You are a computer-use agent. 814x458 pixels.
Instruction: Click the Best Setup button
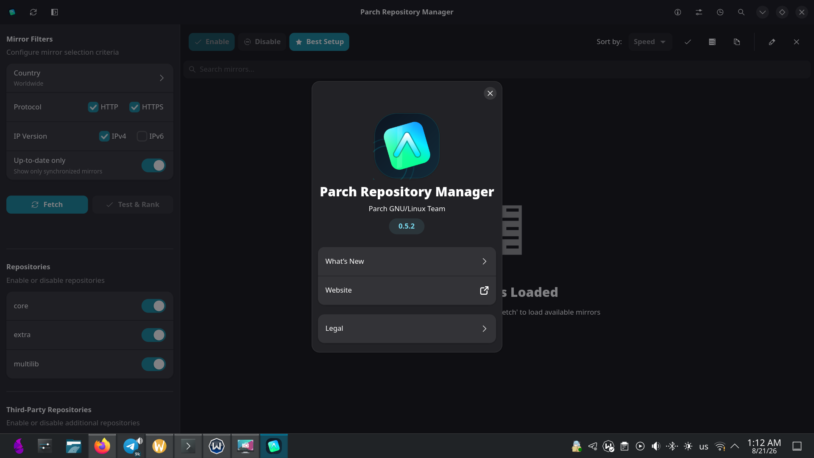tap(319, 42)
